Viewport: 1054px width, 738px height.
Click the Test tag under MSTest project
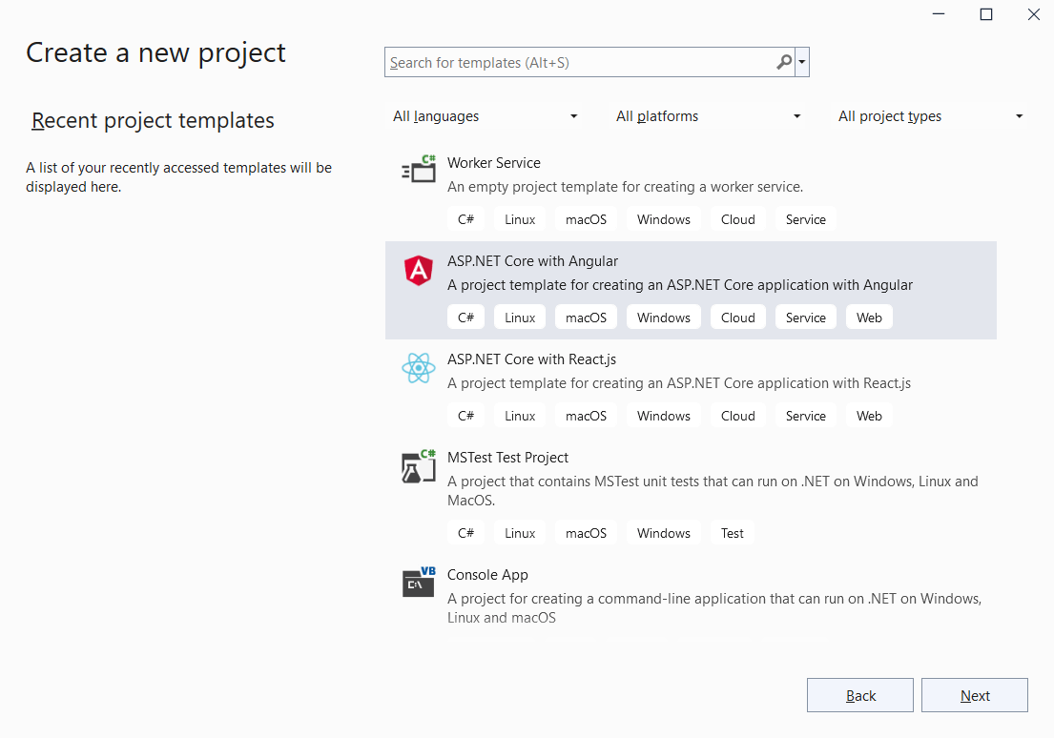(x=733, y=533)
